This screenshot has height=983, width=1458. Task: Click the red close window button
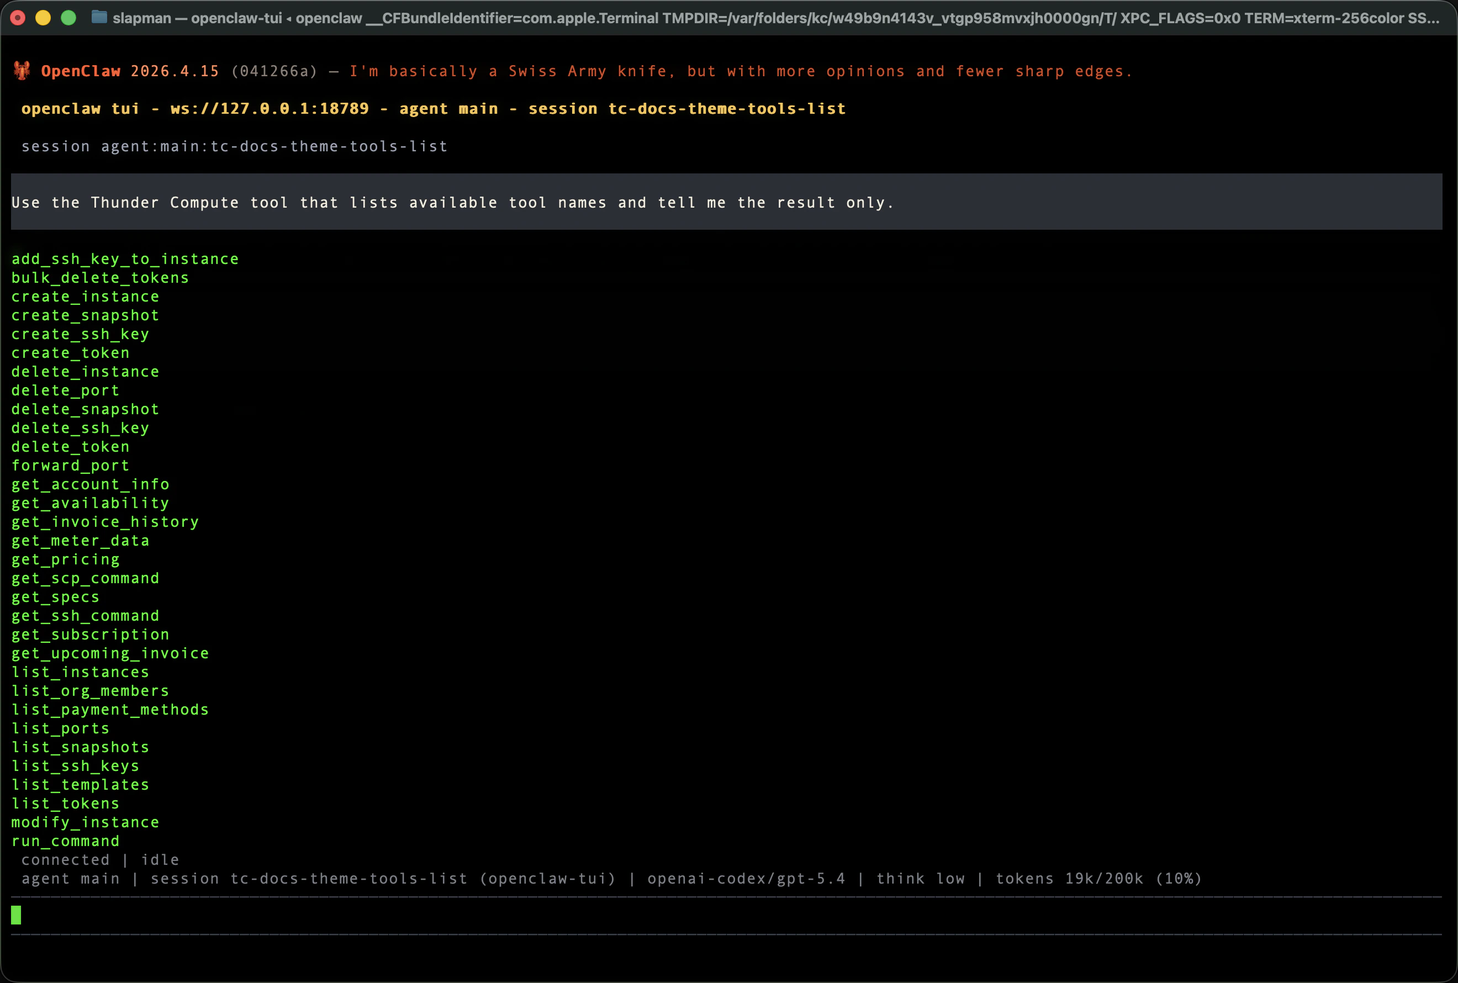[x=18, y=18]
